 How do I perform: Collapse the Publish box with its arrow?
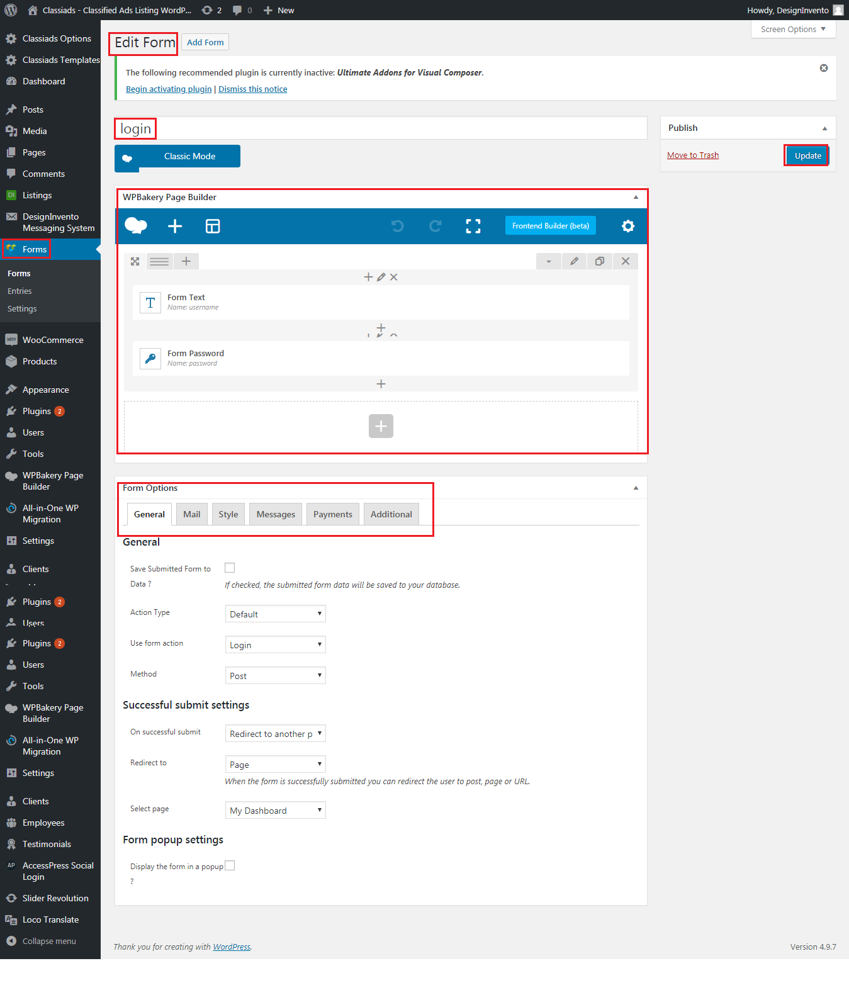coord(824,128)
